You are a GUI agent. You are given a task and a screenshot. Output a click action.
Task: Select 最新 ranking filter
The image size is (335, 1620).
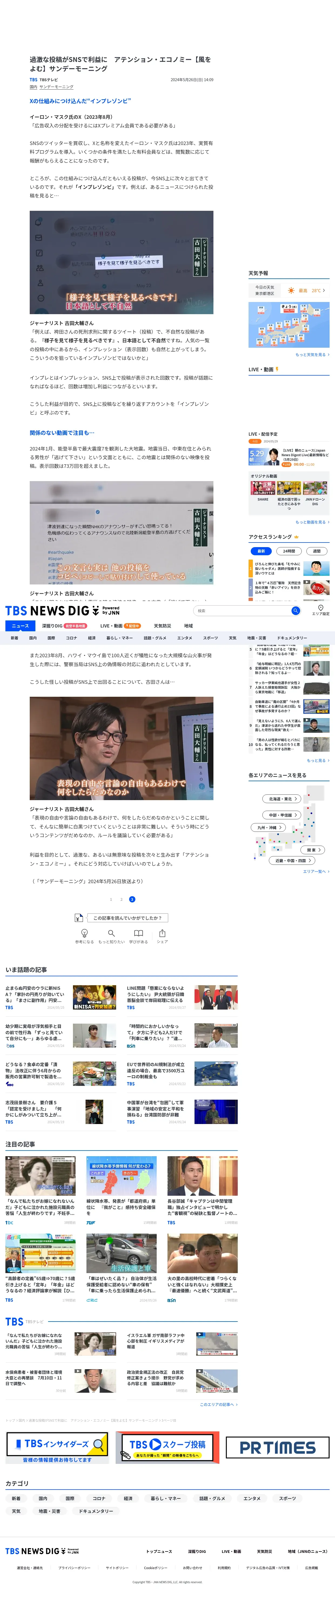[261, 551]
